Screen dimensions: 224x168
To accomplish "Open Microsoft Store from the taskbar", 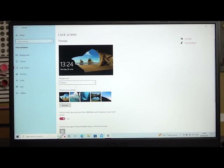I will pyautogui.click(x=95, y=136).
